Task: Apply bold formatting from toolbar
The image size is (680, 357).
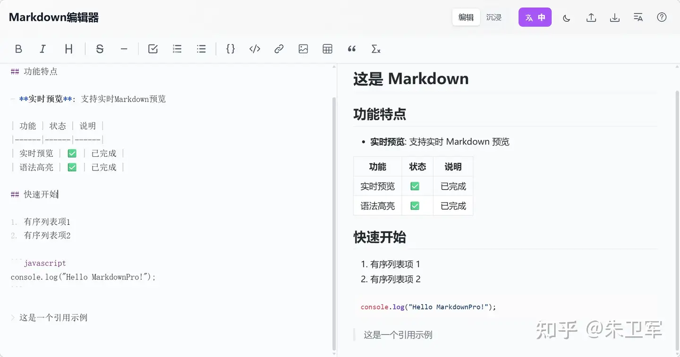Action: click(x=18, y=49)
